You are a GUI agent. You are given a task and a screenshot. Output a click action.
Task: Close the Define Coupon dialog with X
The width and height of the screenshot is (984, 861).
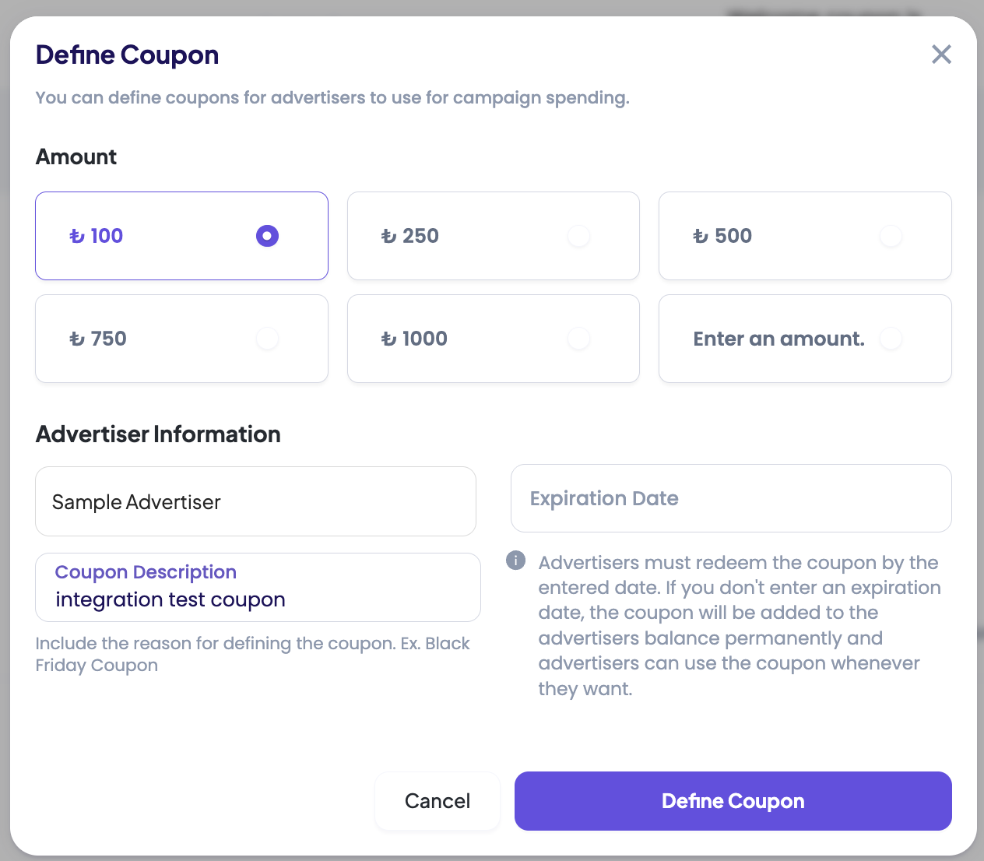[x=941, y=54]
